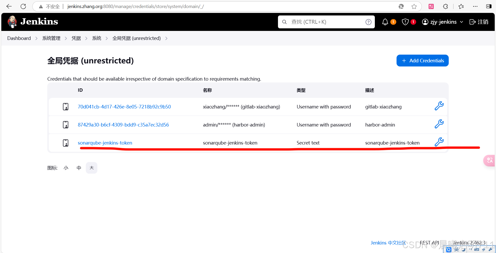
Task: Expand chevron after 全局凭据 breadcrumb
Action: pos(166,38)
